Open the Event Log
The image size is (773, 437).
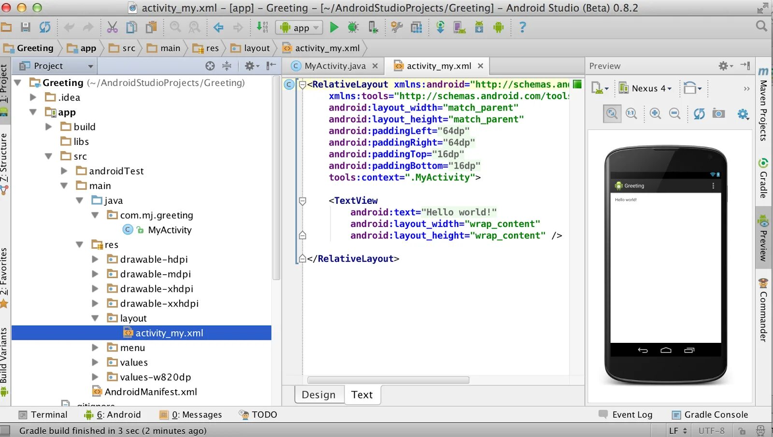coord(626,415)
